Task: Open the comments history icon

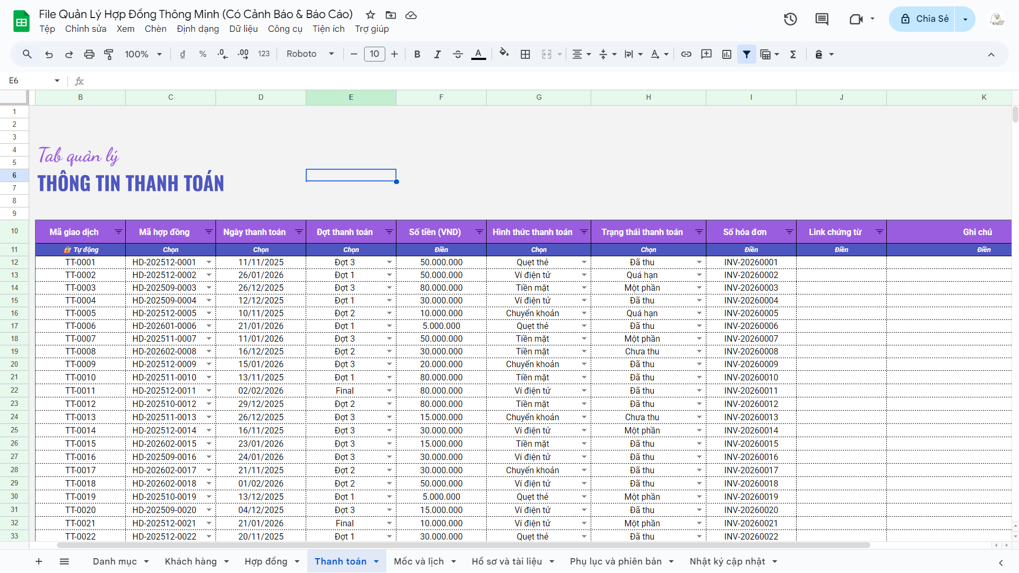Action: [x=822, y=19]
